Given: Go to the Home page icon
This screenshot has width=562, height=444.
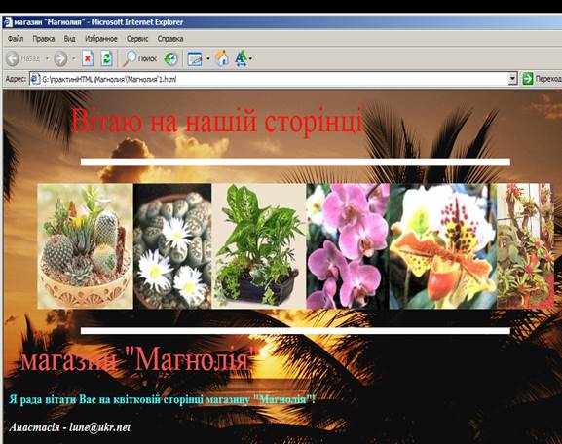Looking at the screenshot, I should 222,58.
